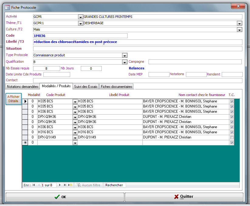This screenshot has height=206, width=250.
Task: Go to previous record in navigator
Action: click(39, 185)
